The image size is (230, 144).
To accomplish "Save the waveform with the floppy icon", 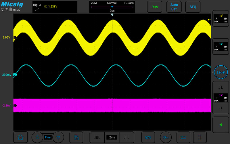I will point(76,137).
